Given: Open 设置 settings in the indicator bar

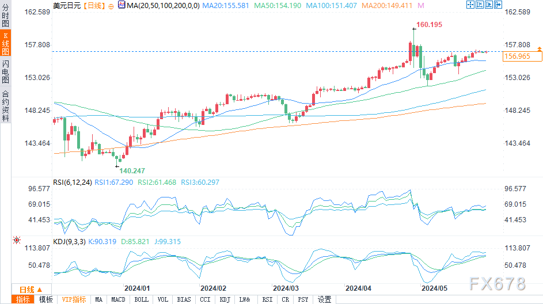Looking at the screenshot, I should [x=325, y=299].
